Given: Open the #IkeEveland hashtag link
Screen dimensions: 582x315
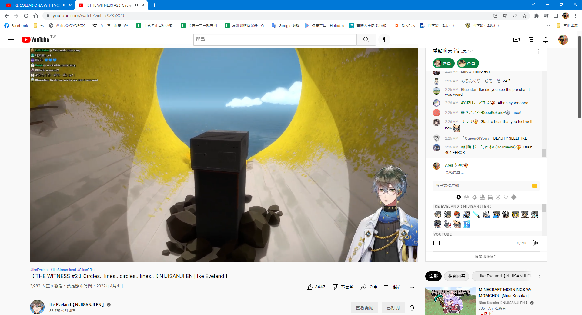Looking at the screenshot, I should pyautogui.click(x=40, y=270).
